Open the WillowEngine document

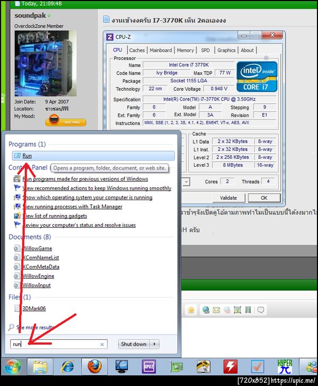[x=38, y=276]
